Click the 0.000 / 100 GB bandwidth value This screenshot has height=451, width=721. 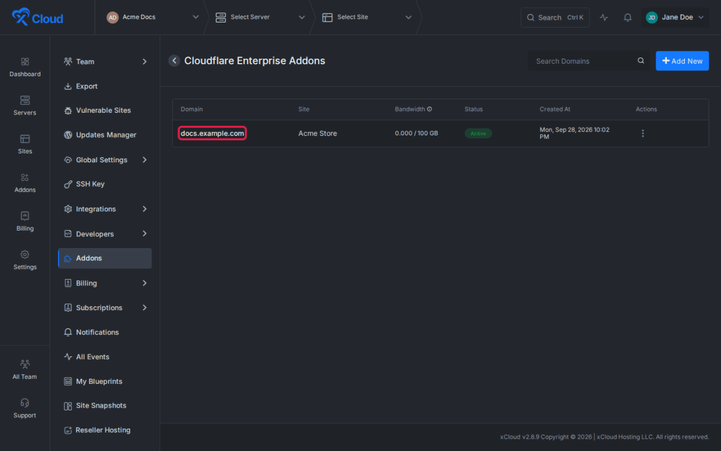416,134
